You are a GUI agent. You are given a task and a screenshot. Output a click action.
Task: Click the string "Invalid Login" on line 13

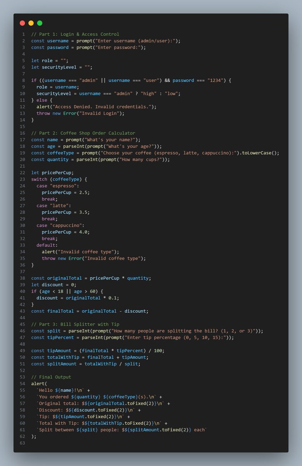[x=100, y=113]
